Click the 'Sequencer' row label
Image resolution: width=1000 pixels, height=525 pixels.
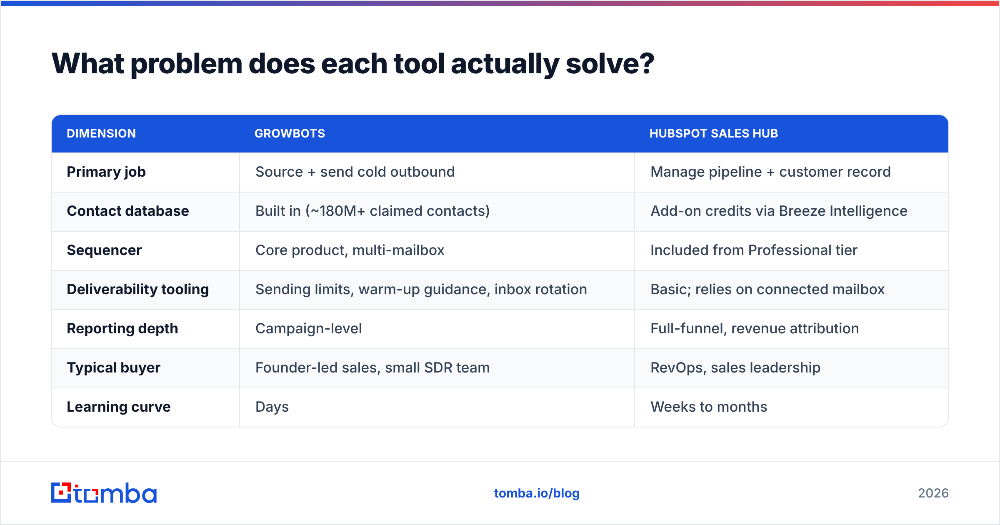pos(104,250)
